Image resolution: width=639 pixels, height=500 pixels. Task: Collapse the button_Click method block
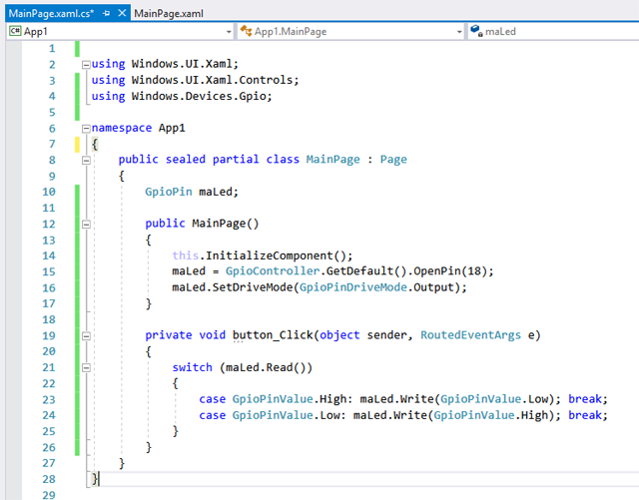85,335
